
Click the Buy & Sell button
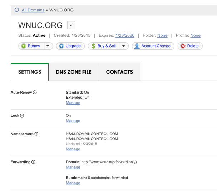click(x=104, y=46)
